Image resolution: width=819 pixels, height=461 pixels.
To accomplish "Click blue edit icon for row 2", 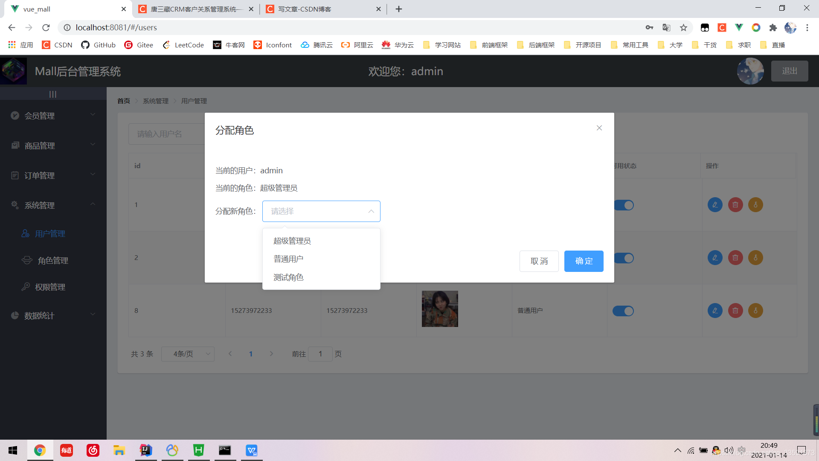I will pyautogui.click(x=715, y=258).
